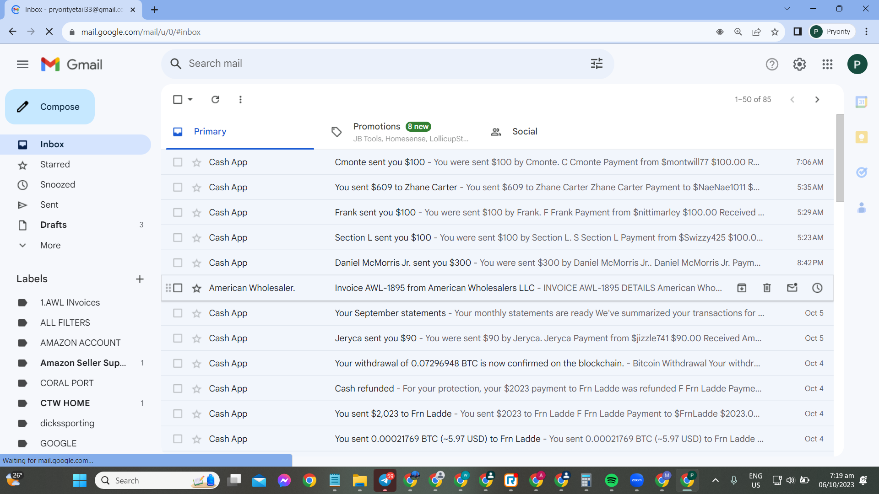
Task: Open Windows Start menu
Action: [x=80, y=480]
